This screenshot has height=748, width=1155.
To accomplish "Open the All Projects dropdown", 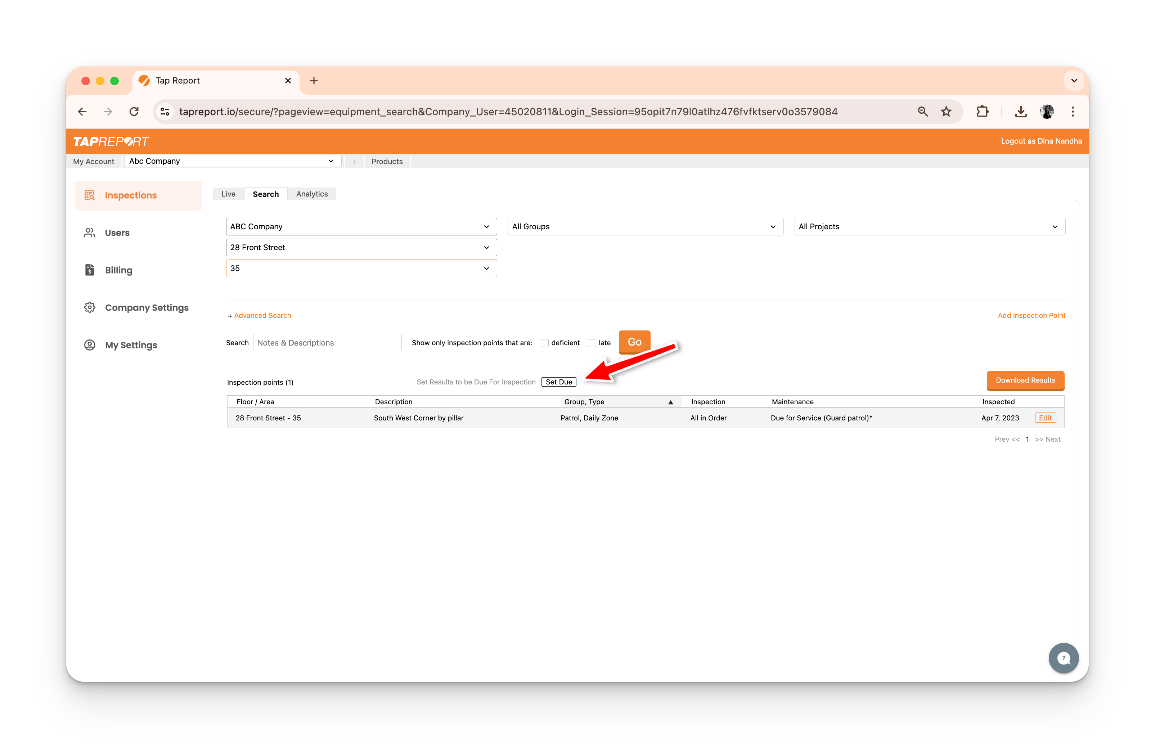I will 929,226.
